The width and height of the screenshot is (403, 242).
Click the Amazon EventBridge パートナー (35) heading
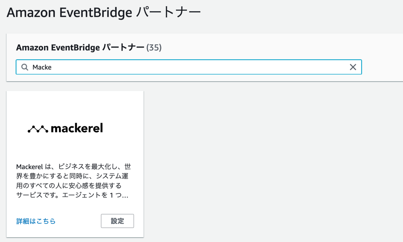[x=89, y=47]
